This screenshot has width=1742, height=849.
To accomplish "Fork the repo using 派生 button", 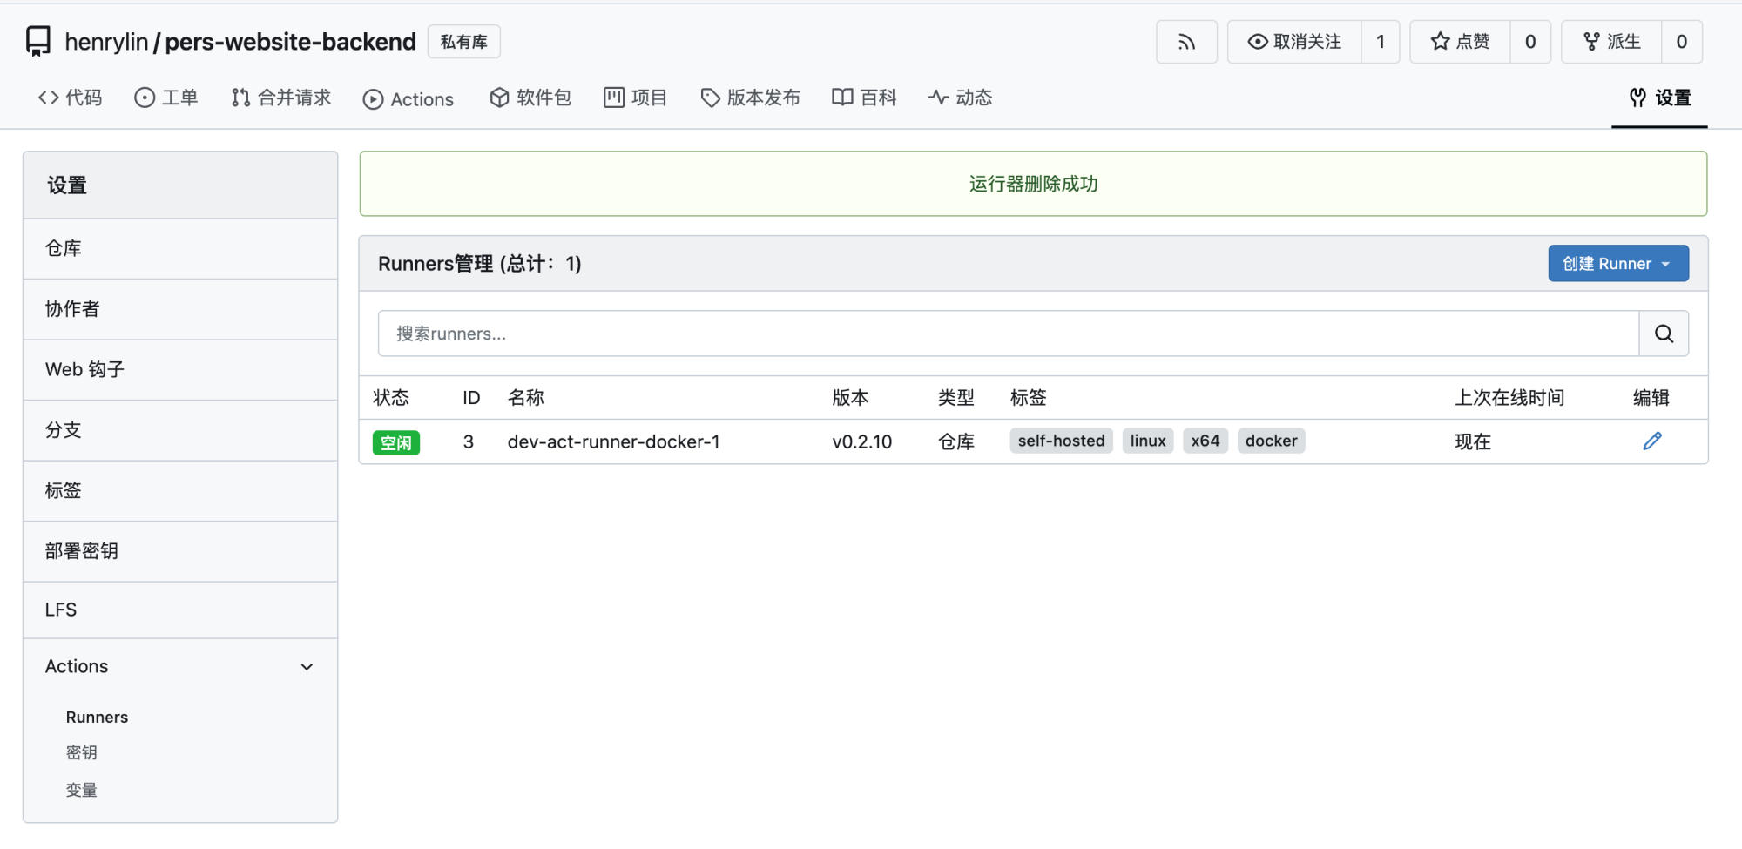I will coord(1611,42).
